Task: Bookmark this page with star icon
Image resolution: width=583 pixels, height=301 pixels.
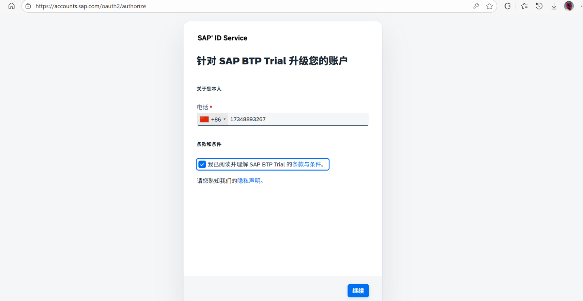Action: [489, 6]
